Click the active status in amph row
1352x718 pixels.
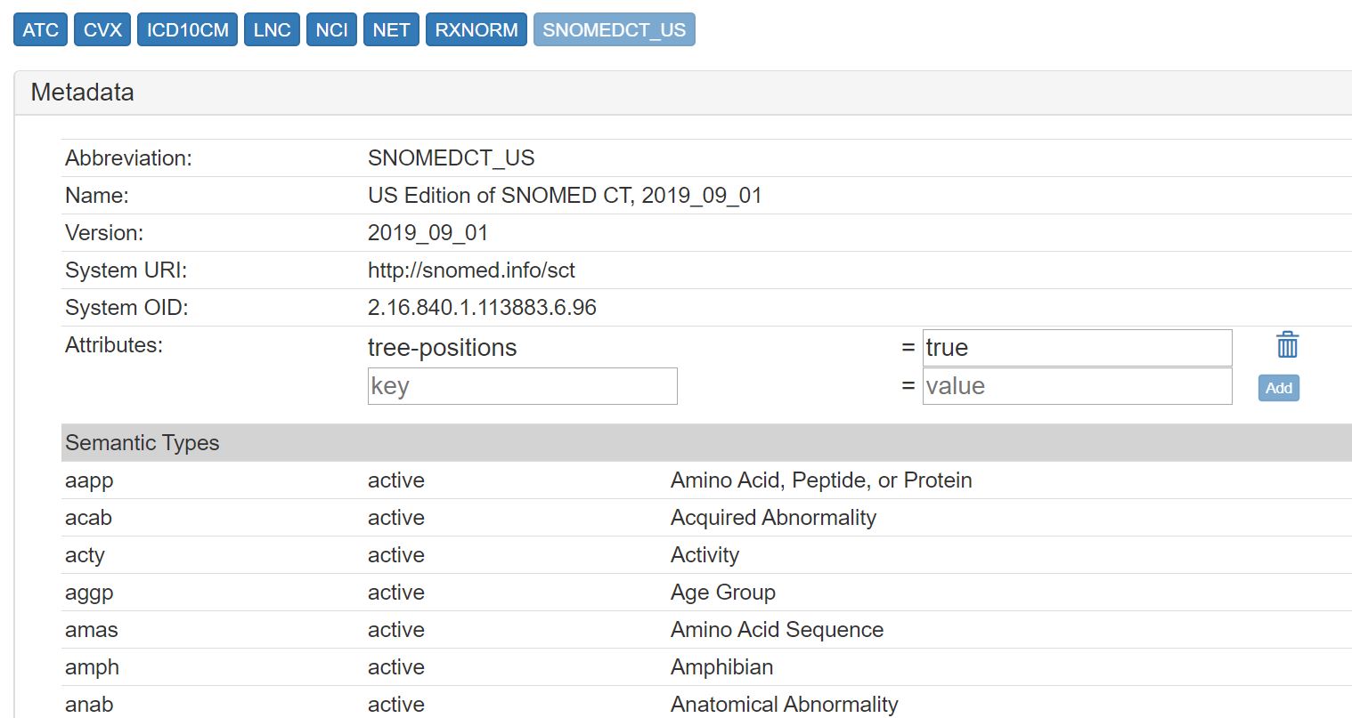tap(396, 667)
